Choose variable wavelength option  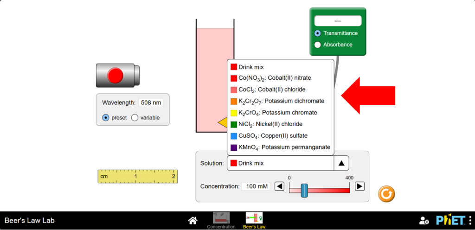(x=135, y=118)
